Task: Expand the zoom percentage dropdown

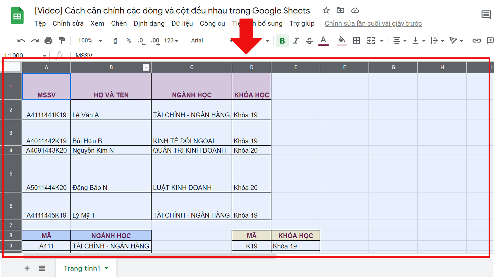Action: pyautogui.click(x=100, y=41)
